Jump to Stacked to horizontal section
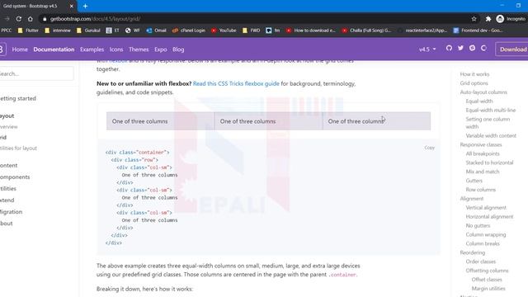The width and height of the screenshot is (528, 297). [489, 163]
